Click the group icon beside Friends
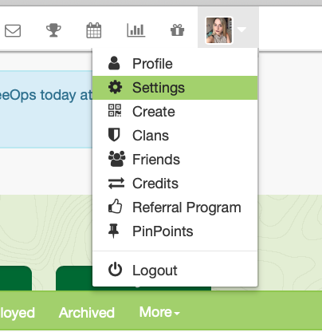Image resolution: width=322 pixels, height=332 pixels. click(x=116, y=159)
